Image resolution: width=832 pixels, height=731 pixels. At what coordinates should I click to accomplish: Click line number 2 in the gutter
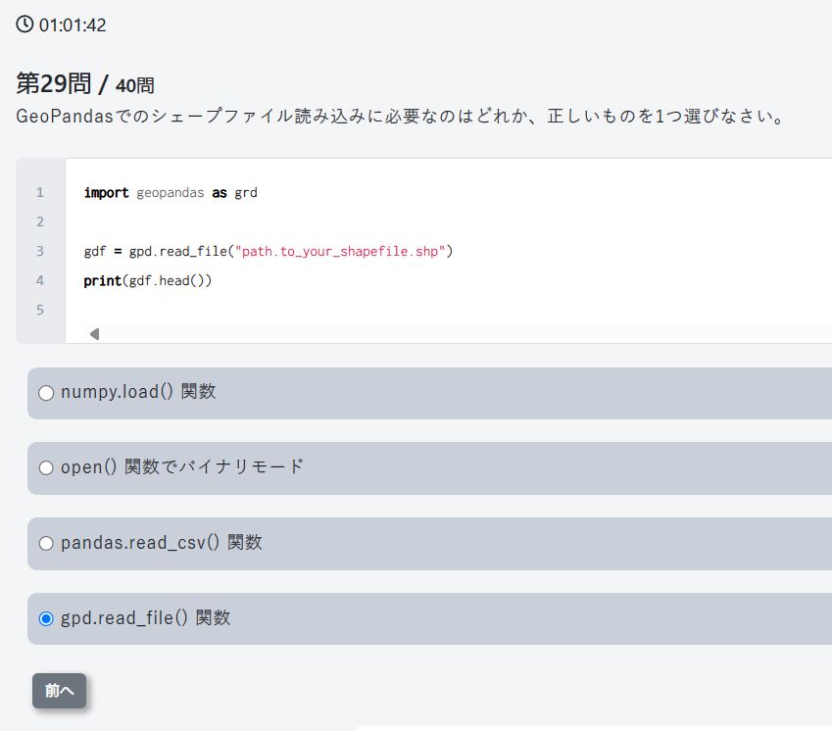pyautogui.click(x=40, y=222)
